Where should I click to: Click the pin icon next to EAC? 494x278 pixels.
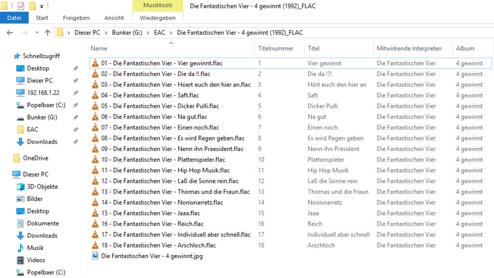pos(76,130)
